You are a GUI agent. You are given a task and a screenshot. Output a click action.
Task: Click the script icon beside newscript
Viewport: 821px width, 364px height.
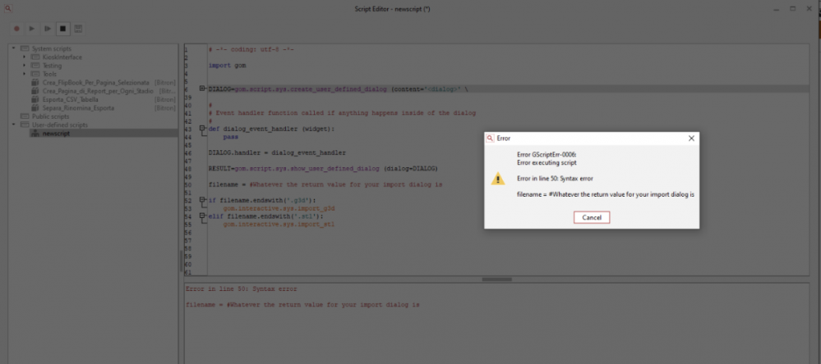pos(35,133)
